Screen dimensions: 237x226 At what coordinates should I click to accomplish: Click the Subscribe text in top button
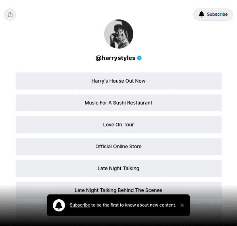217,14
